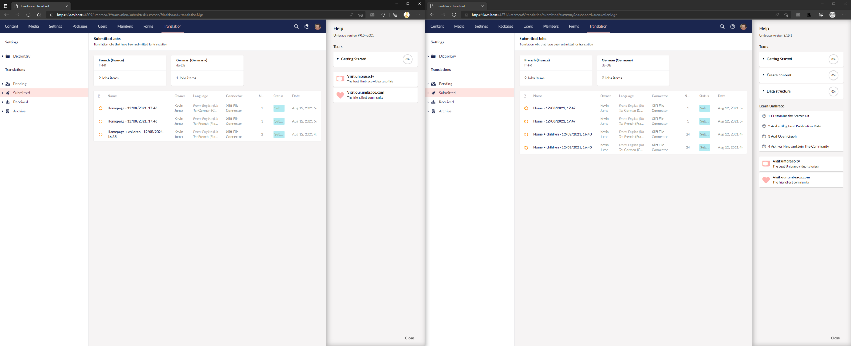Expand the 'Data structure' tour group

point(763,91)
